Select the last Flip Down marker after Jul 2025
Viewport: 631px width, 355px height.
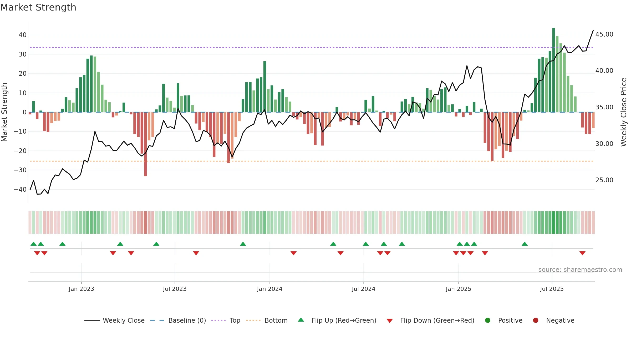(x=582, y=253)
